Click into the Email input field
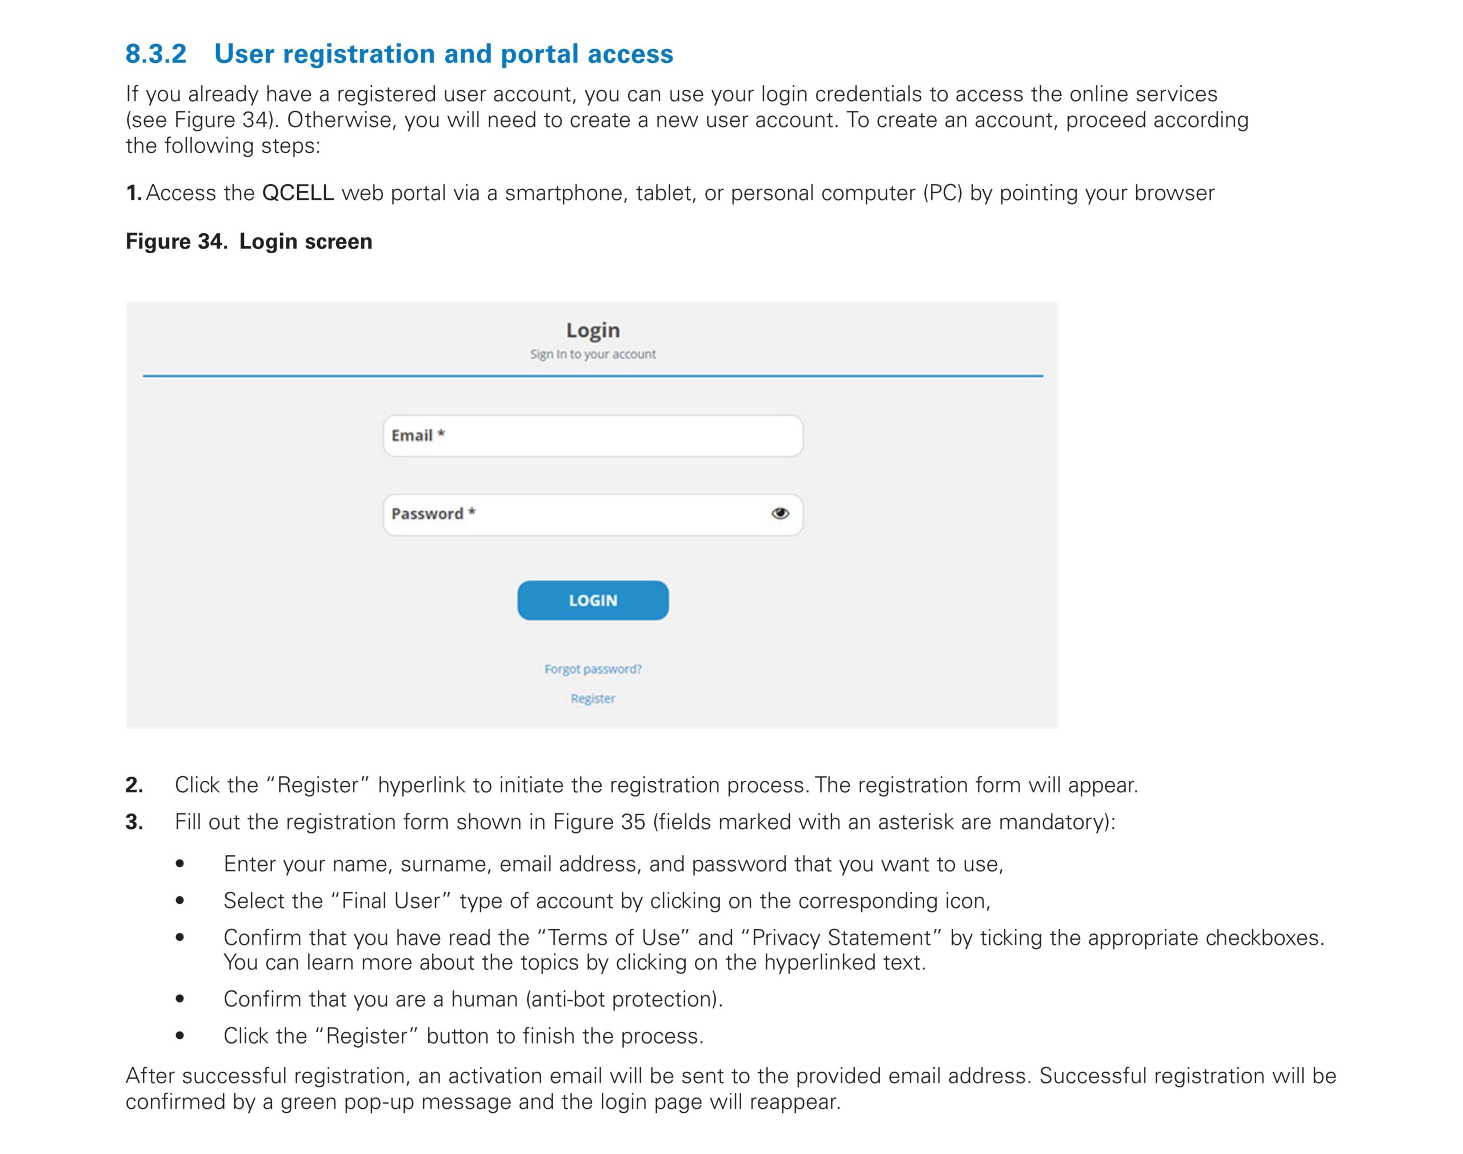Screen dimensions: 1463x1154 593,436
